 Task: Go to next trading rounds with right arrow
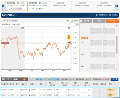[117, 6]
